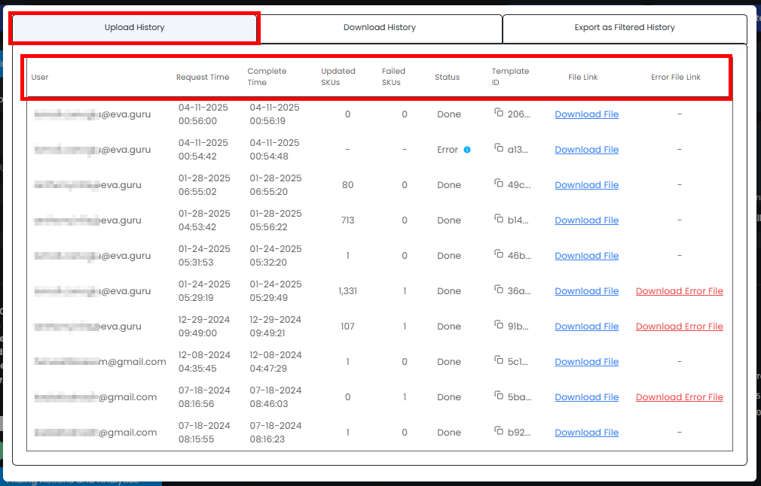Copy template ID starting with 5c1

[x=499, y=360]
